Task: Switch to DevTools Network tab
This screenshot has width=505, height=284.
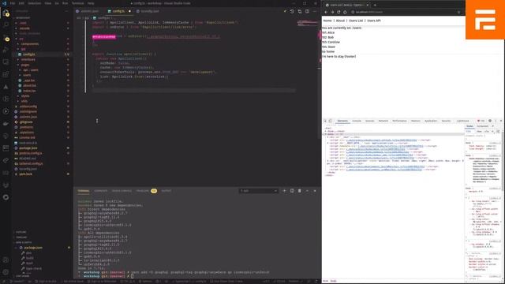Action: point(383,121)
